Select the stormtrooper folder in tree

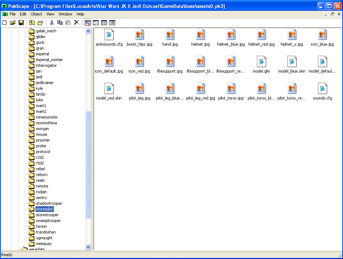click(47, 215)
